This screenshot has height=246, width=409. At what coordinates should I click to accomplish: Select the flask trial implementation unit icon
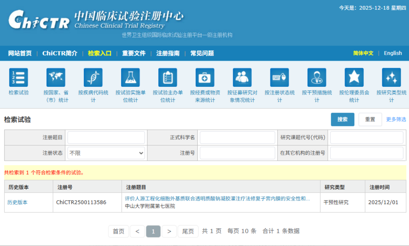[130, 78]
